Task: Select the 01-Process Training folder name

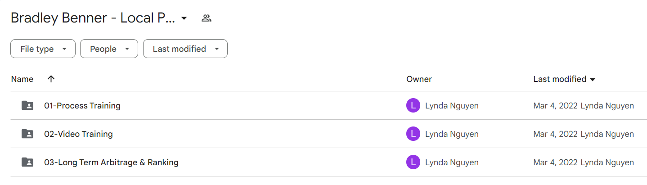Action: [82, 106]
